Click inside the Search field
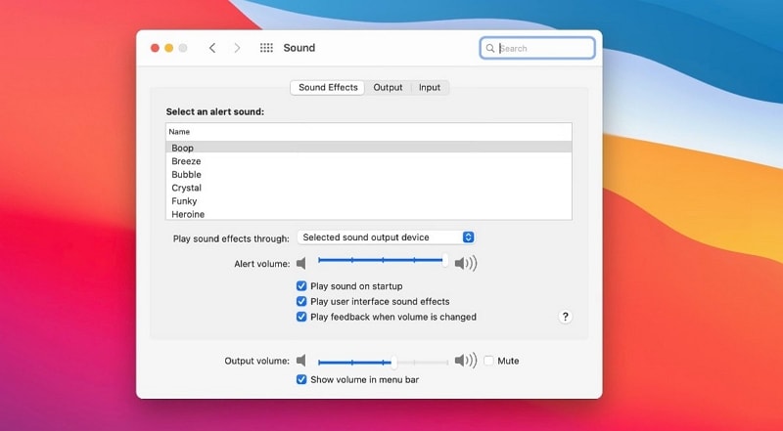 click(537, 49)
